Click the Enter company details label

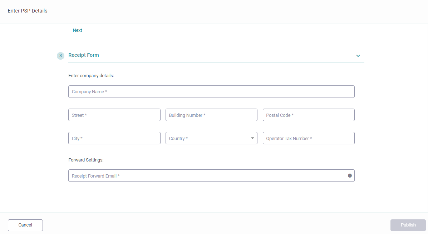pos(91,75)
